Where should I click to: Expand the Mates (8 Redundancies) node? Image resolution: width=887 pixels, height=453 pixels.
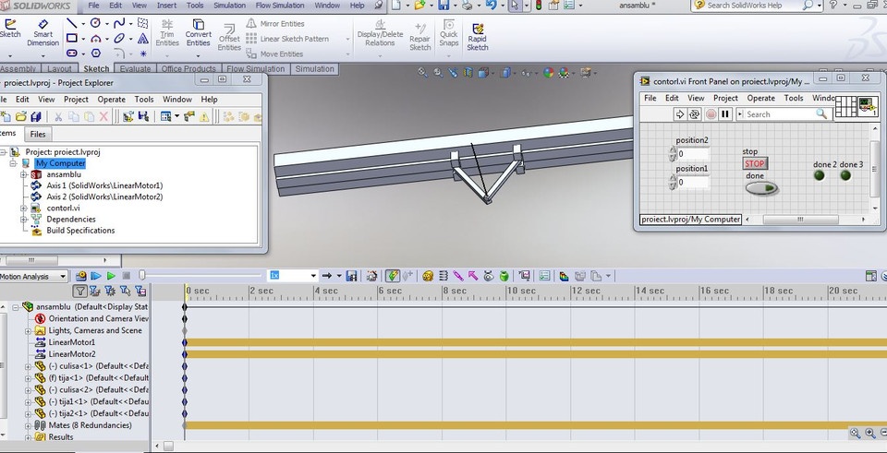(29, 426)
